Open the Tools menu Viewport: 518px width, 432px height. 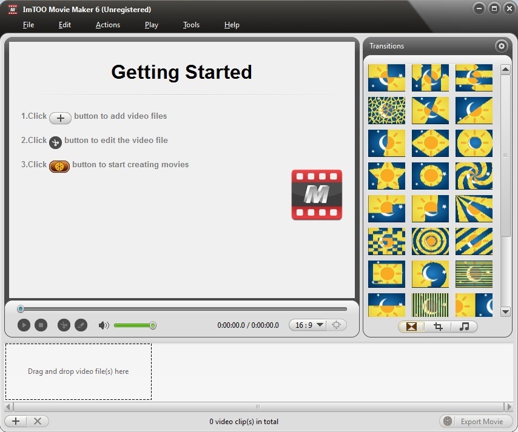point(191,25)
